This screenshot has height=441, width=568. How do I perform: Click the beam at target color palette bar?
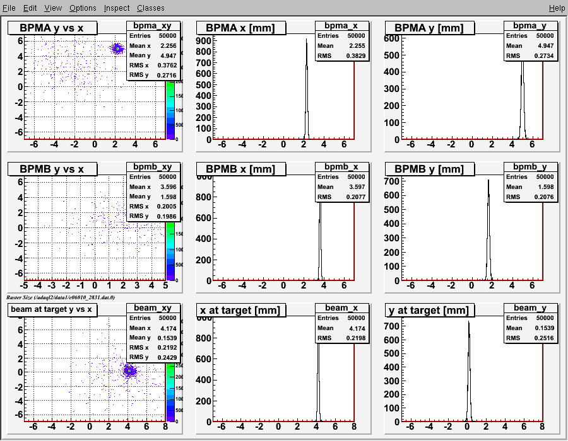[170, 392]
